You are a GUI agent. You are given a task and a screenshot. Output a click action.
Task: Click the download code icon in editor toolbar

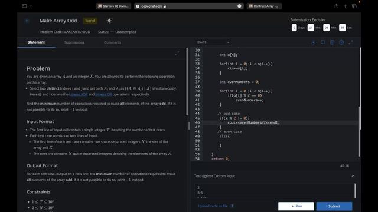[314, 42]
